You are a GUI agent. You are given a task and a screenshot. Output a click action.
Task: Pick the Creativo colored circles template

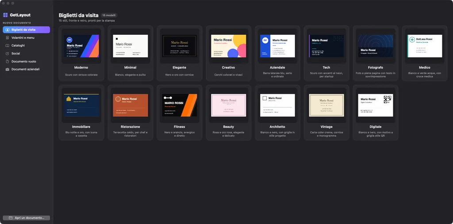[x=229, y=46]
